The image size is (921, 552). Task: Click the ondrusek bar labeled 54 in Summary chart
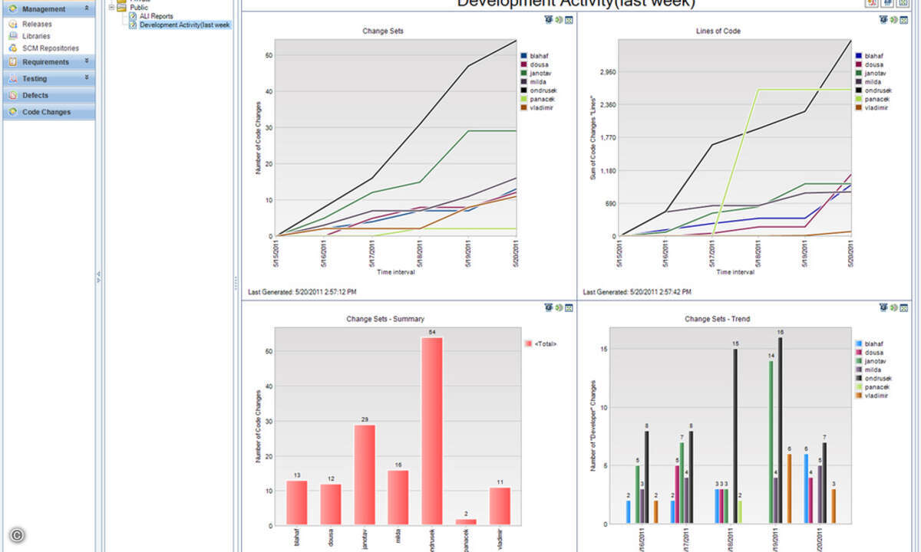432,432
